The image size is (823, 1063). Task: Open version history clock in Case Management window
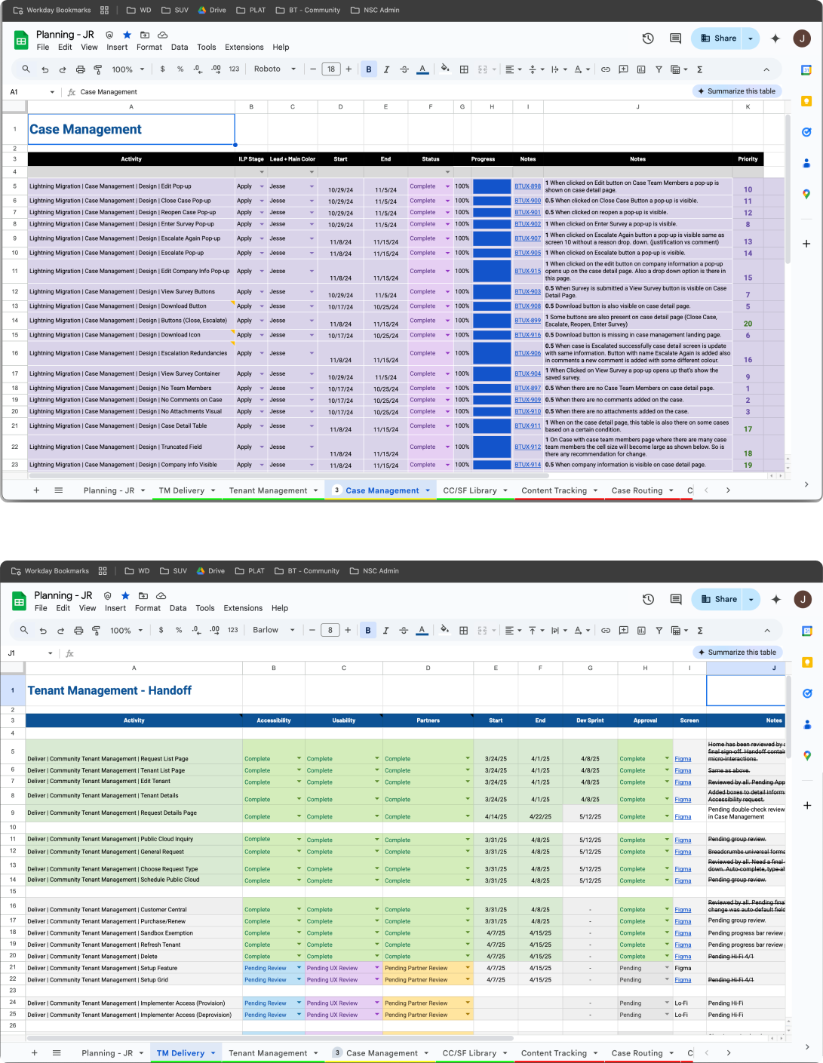pyautogui.click(x=648, y=38)
